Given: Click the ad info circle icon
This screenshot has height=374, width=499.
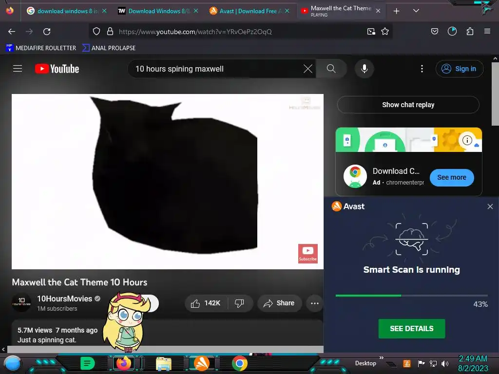Looking at the screenshot, I should (467, 140).
